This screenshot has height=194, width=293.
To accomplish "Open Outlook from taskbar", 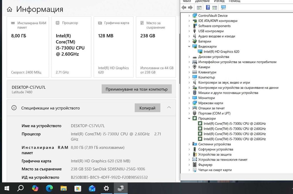I will click(x=92, y=188).
